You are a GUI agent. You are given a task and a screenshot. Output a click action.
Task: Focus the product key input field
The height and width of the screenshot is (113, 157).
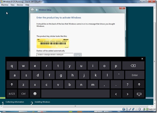click(55, 55)
